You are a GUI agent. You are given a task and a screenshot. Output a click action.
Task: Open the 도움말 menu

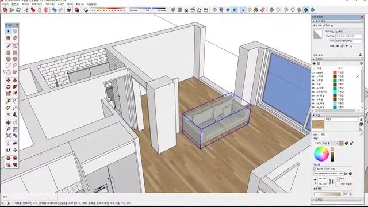(91, 4)
